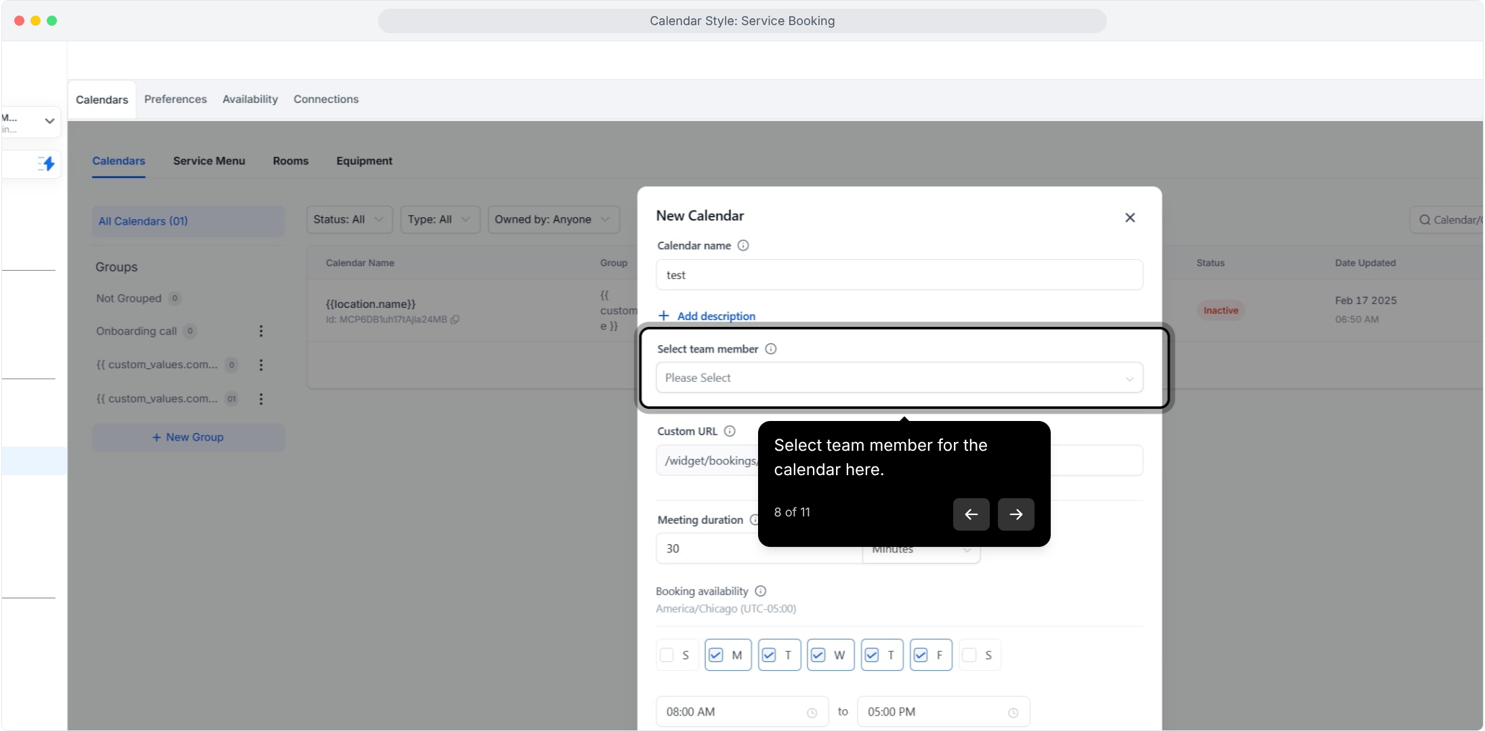
Task: Click info icon beside Calendar name
Action: tap(743, 246)
